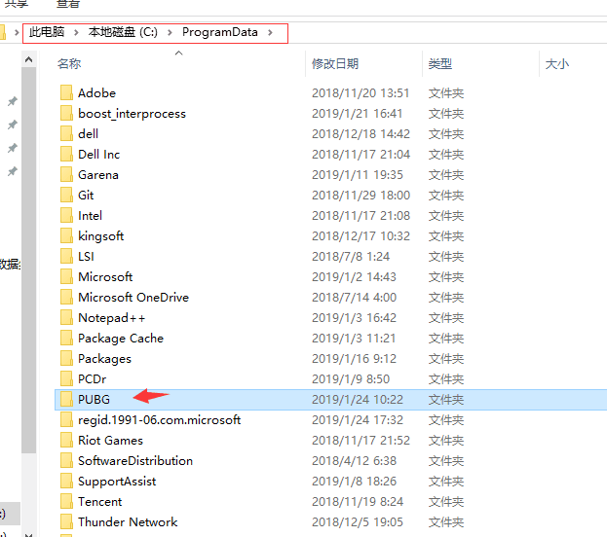Click the last pin icon in the sidebar
Screen dimensions: 607x537
point(13,171)
